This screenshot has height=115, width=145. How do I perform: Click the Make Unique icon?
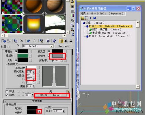(x=35, y=41)
